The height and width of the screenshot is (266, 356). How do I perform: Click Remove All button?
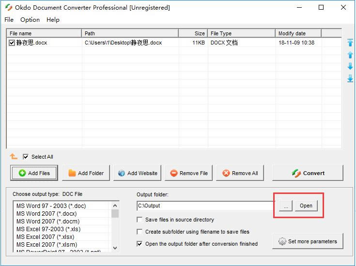pyautogui.click(x=240, y=173)
